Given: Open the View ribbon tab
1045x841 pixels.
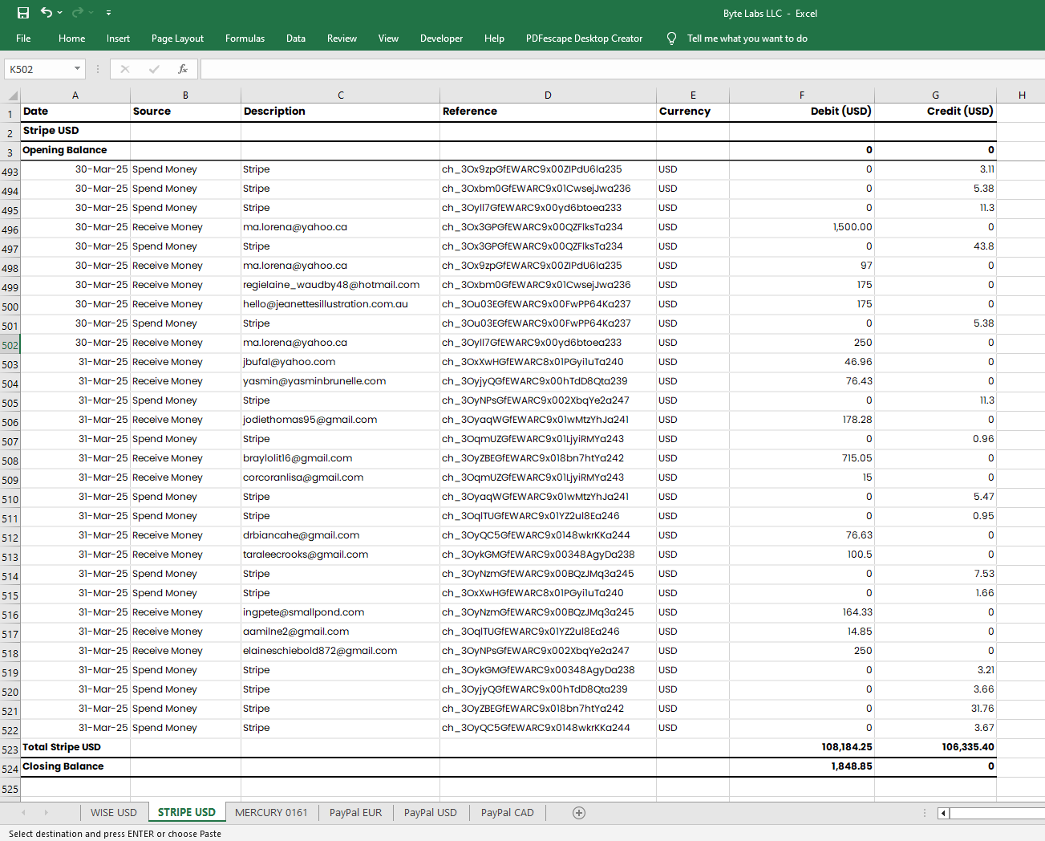Looking at the screenshot, I should pos(388,39).
